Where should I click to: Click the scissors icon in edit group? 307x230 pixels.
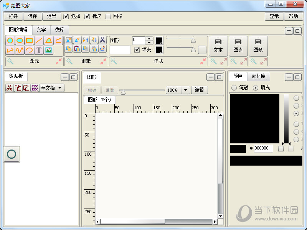coord(102,40)
